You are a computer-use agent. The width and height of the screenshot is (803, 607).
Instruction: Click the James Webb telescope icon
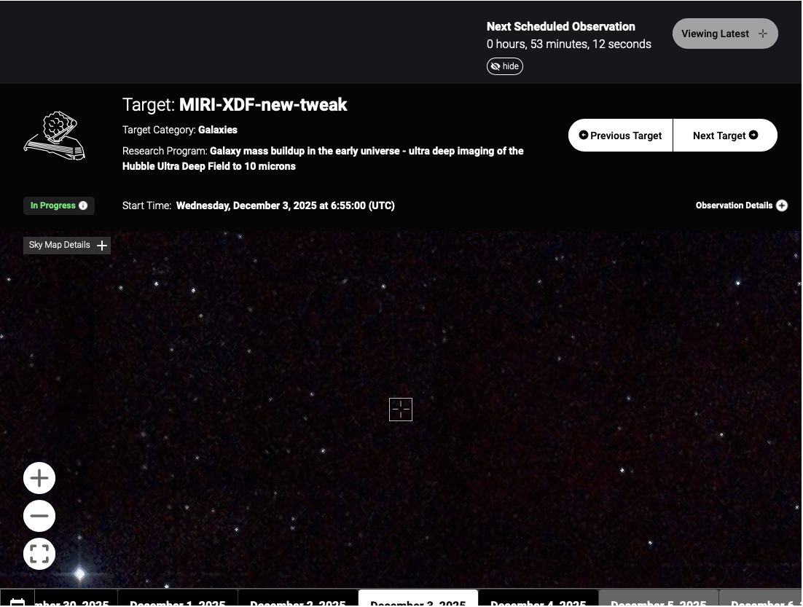coord(55,136)
